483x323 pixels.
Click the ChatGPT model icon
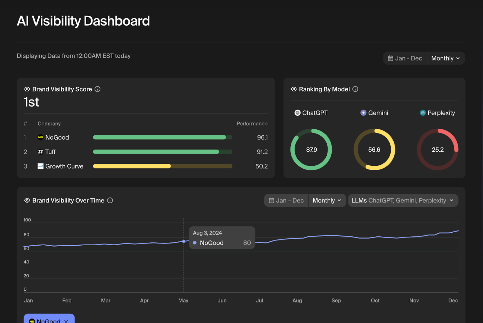click(x=297, y=113)
